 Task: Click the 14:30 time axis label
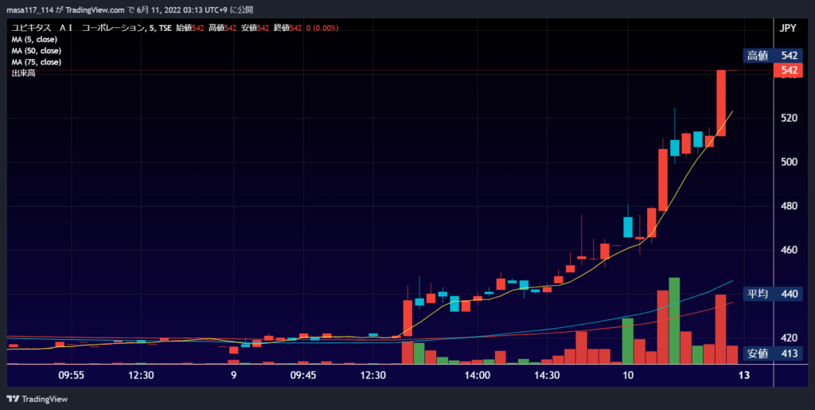[x=548, y=375]
